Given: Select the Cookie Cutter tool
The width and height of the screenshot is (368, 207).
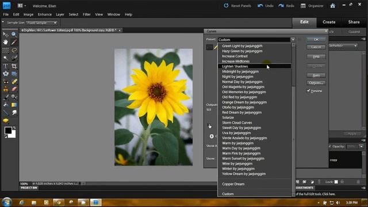Looking at the screenshot, I should click(x=5, y=74).
